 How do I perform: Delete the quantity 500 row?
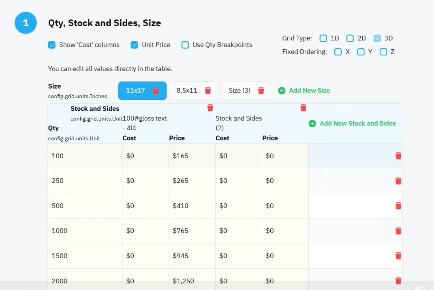click(x=398, y=206)
